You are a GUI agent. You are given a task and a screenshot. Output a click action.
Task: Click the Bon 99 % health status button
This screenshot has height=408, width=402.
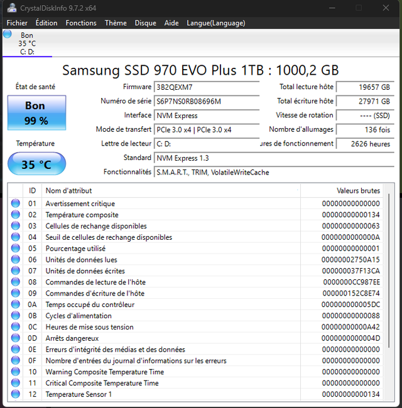pos(36,113)
